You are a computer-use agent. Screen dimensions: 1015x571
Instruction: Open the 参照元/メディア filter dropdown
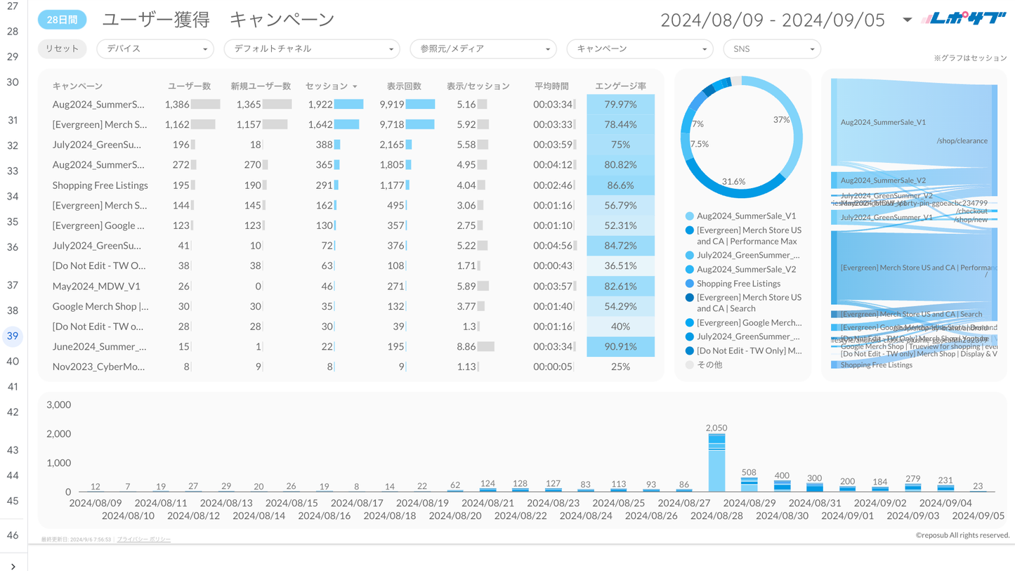click(x=483, y=49)
